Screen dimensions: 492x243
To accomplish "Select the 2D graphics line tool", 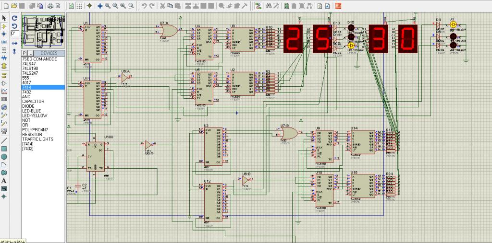I will point(4,140).
